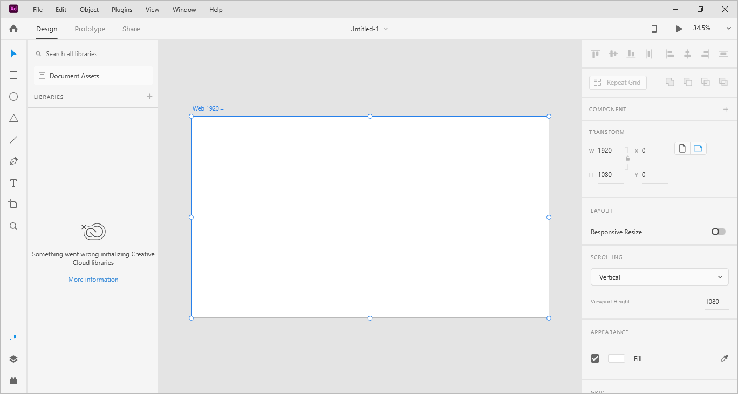Select the Rectangle tool
Screen dimensions: 738x394
pyautogui.click(x=13, y=75)
